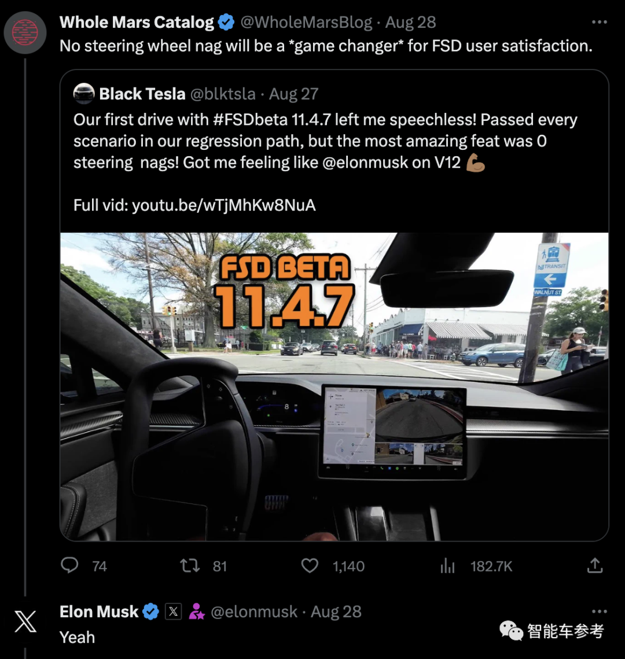Open the Black Tesla display name
The width and height of the screenshot is (625, 659).
(x=142, y=94)
